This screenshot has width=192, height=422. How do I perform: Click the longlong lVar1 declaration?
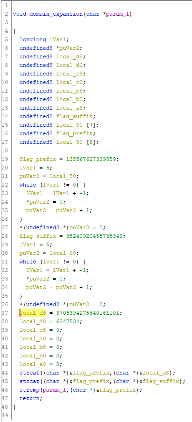(x=44, y=39)
